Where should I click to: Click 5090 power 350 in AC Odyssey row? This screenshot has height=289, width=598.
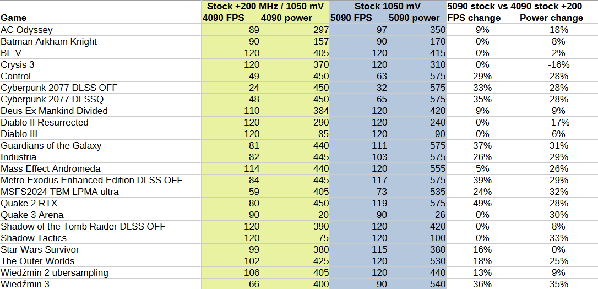[x=417, y=30]
